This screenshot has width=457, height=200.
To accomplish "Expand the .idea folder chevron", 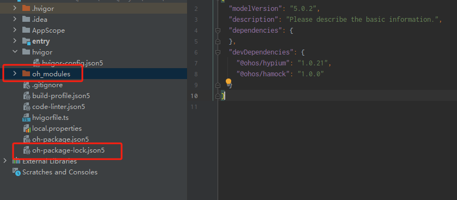I will pos(15,20).
